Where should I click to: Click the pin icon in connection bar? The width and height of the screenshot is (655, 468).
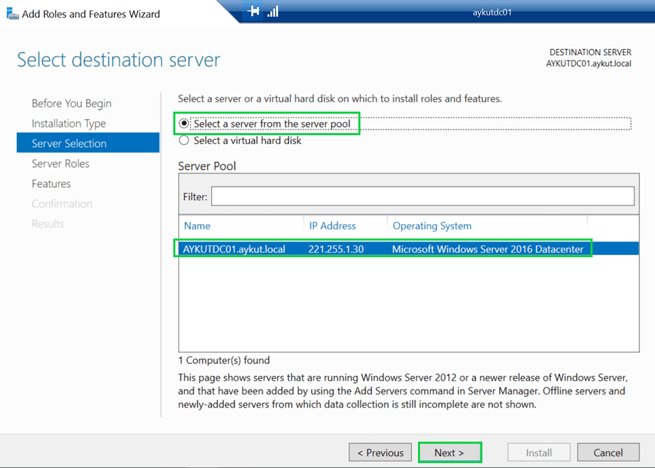(253, 11)
